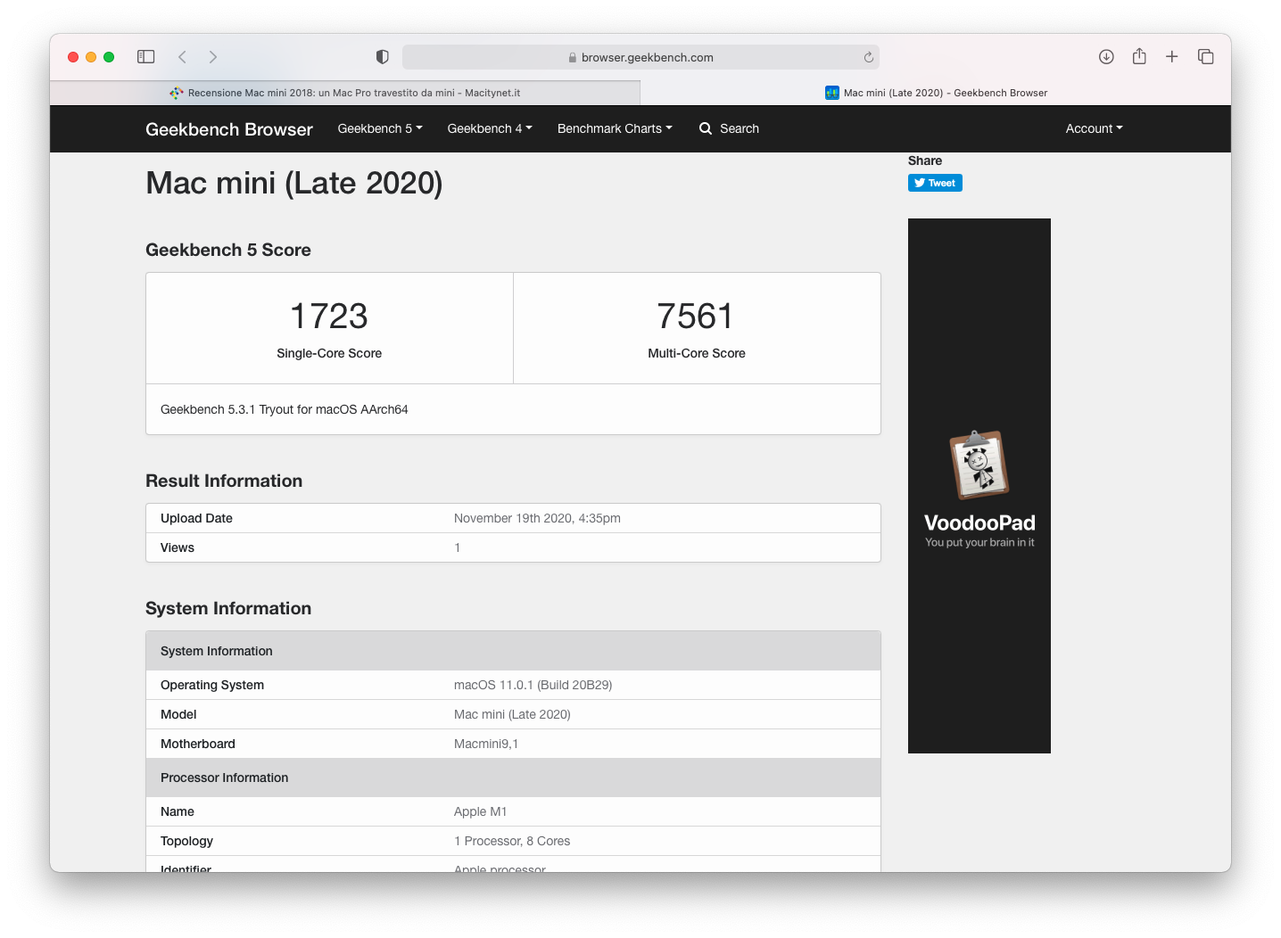Image resolution: width=1281 pixels, height=938 pixels.
Task: Click the "macOS 11.0.1 (Build 20B29)" value
Action: click(533, 685)
